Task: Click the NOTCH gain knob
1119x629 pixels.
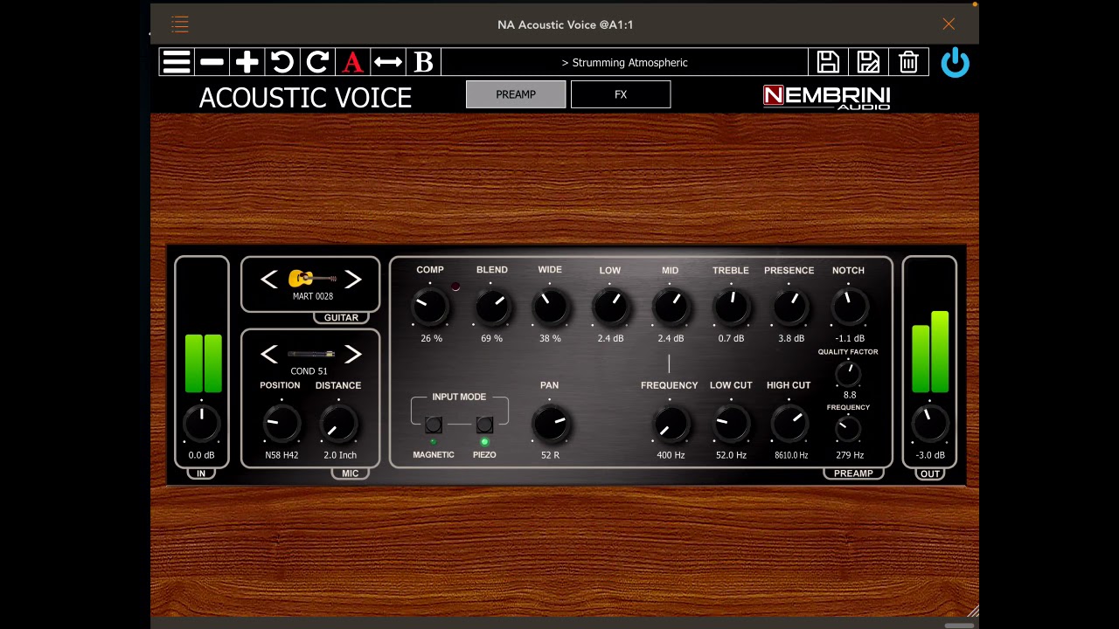Action: pos(849,306)
